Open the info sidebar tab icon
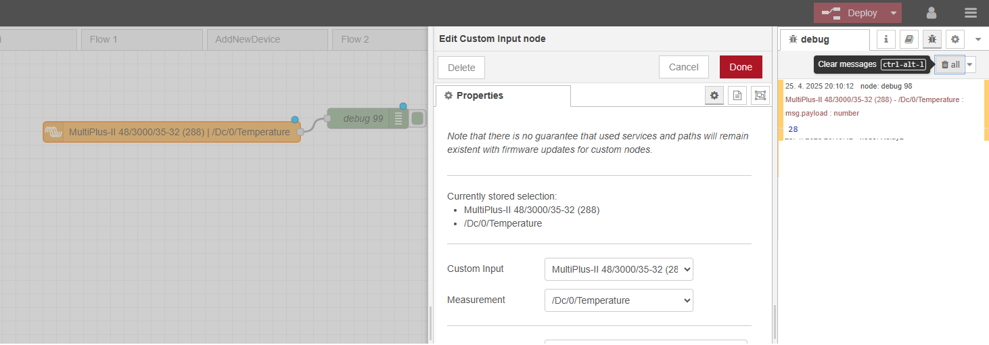The width and height of the screenshot is (989, 345). (x=886, y=39)
